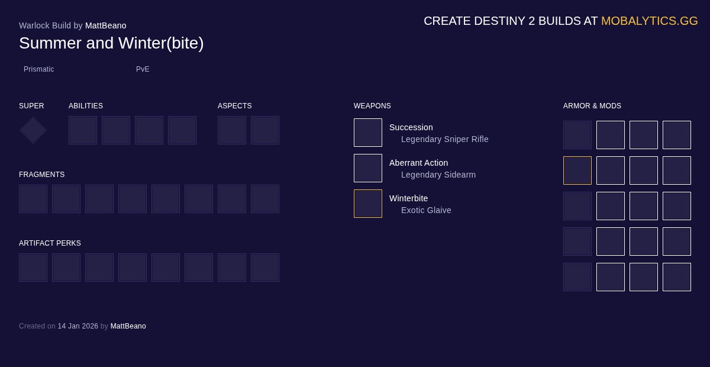Click the first Artifact Perks slot
Viewport: 710px width, 367px height.
(x=33, y=268)
